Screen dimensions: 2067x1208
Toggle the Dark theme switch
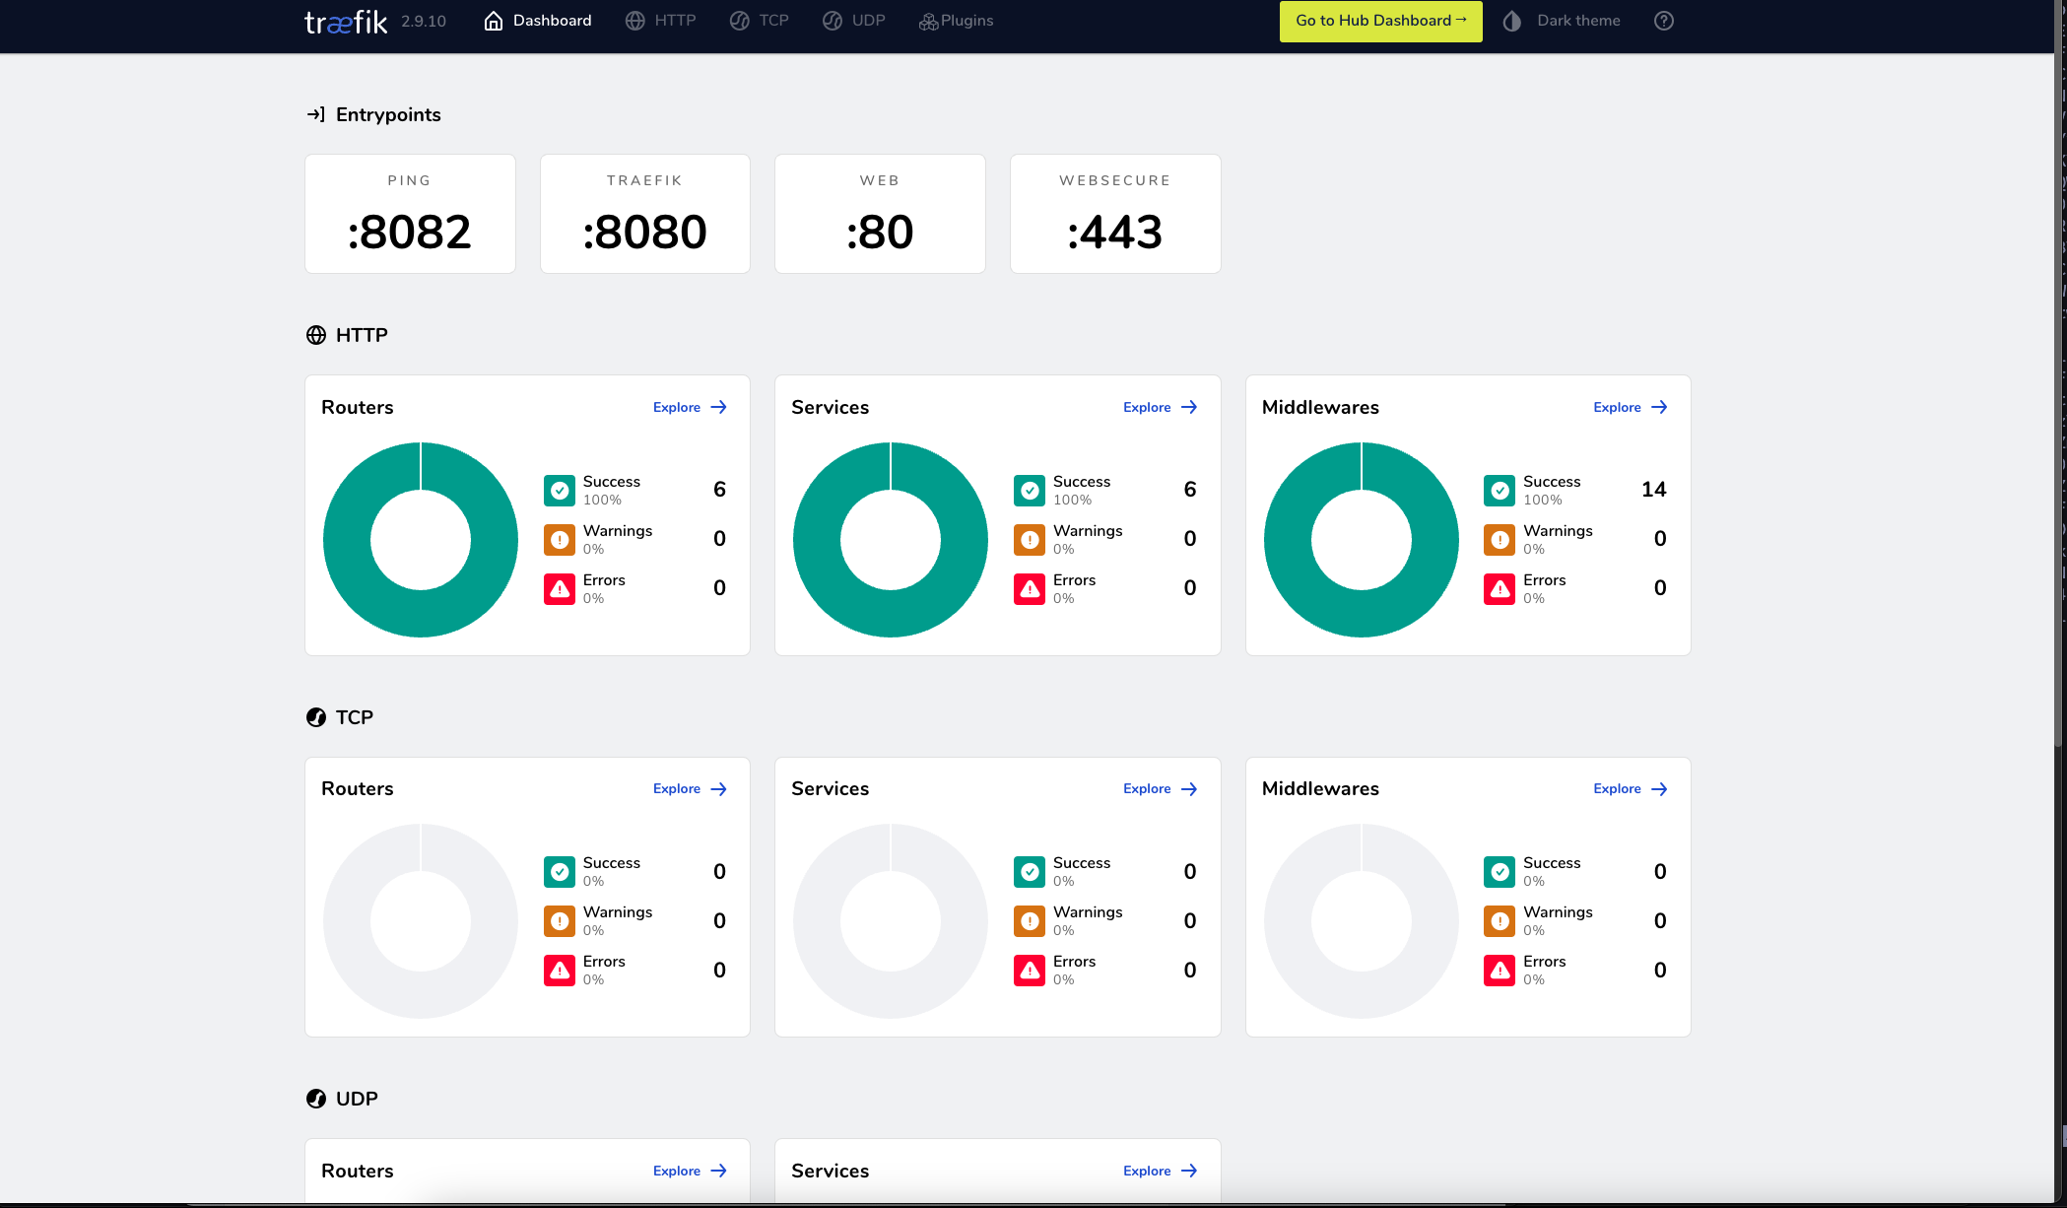coord(1577,21)
